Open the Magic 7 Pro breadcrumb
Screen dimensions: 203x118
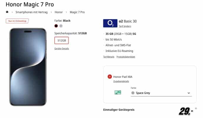click(77, 12)
